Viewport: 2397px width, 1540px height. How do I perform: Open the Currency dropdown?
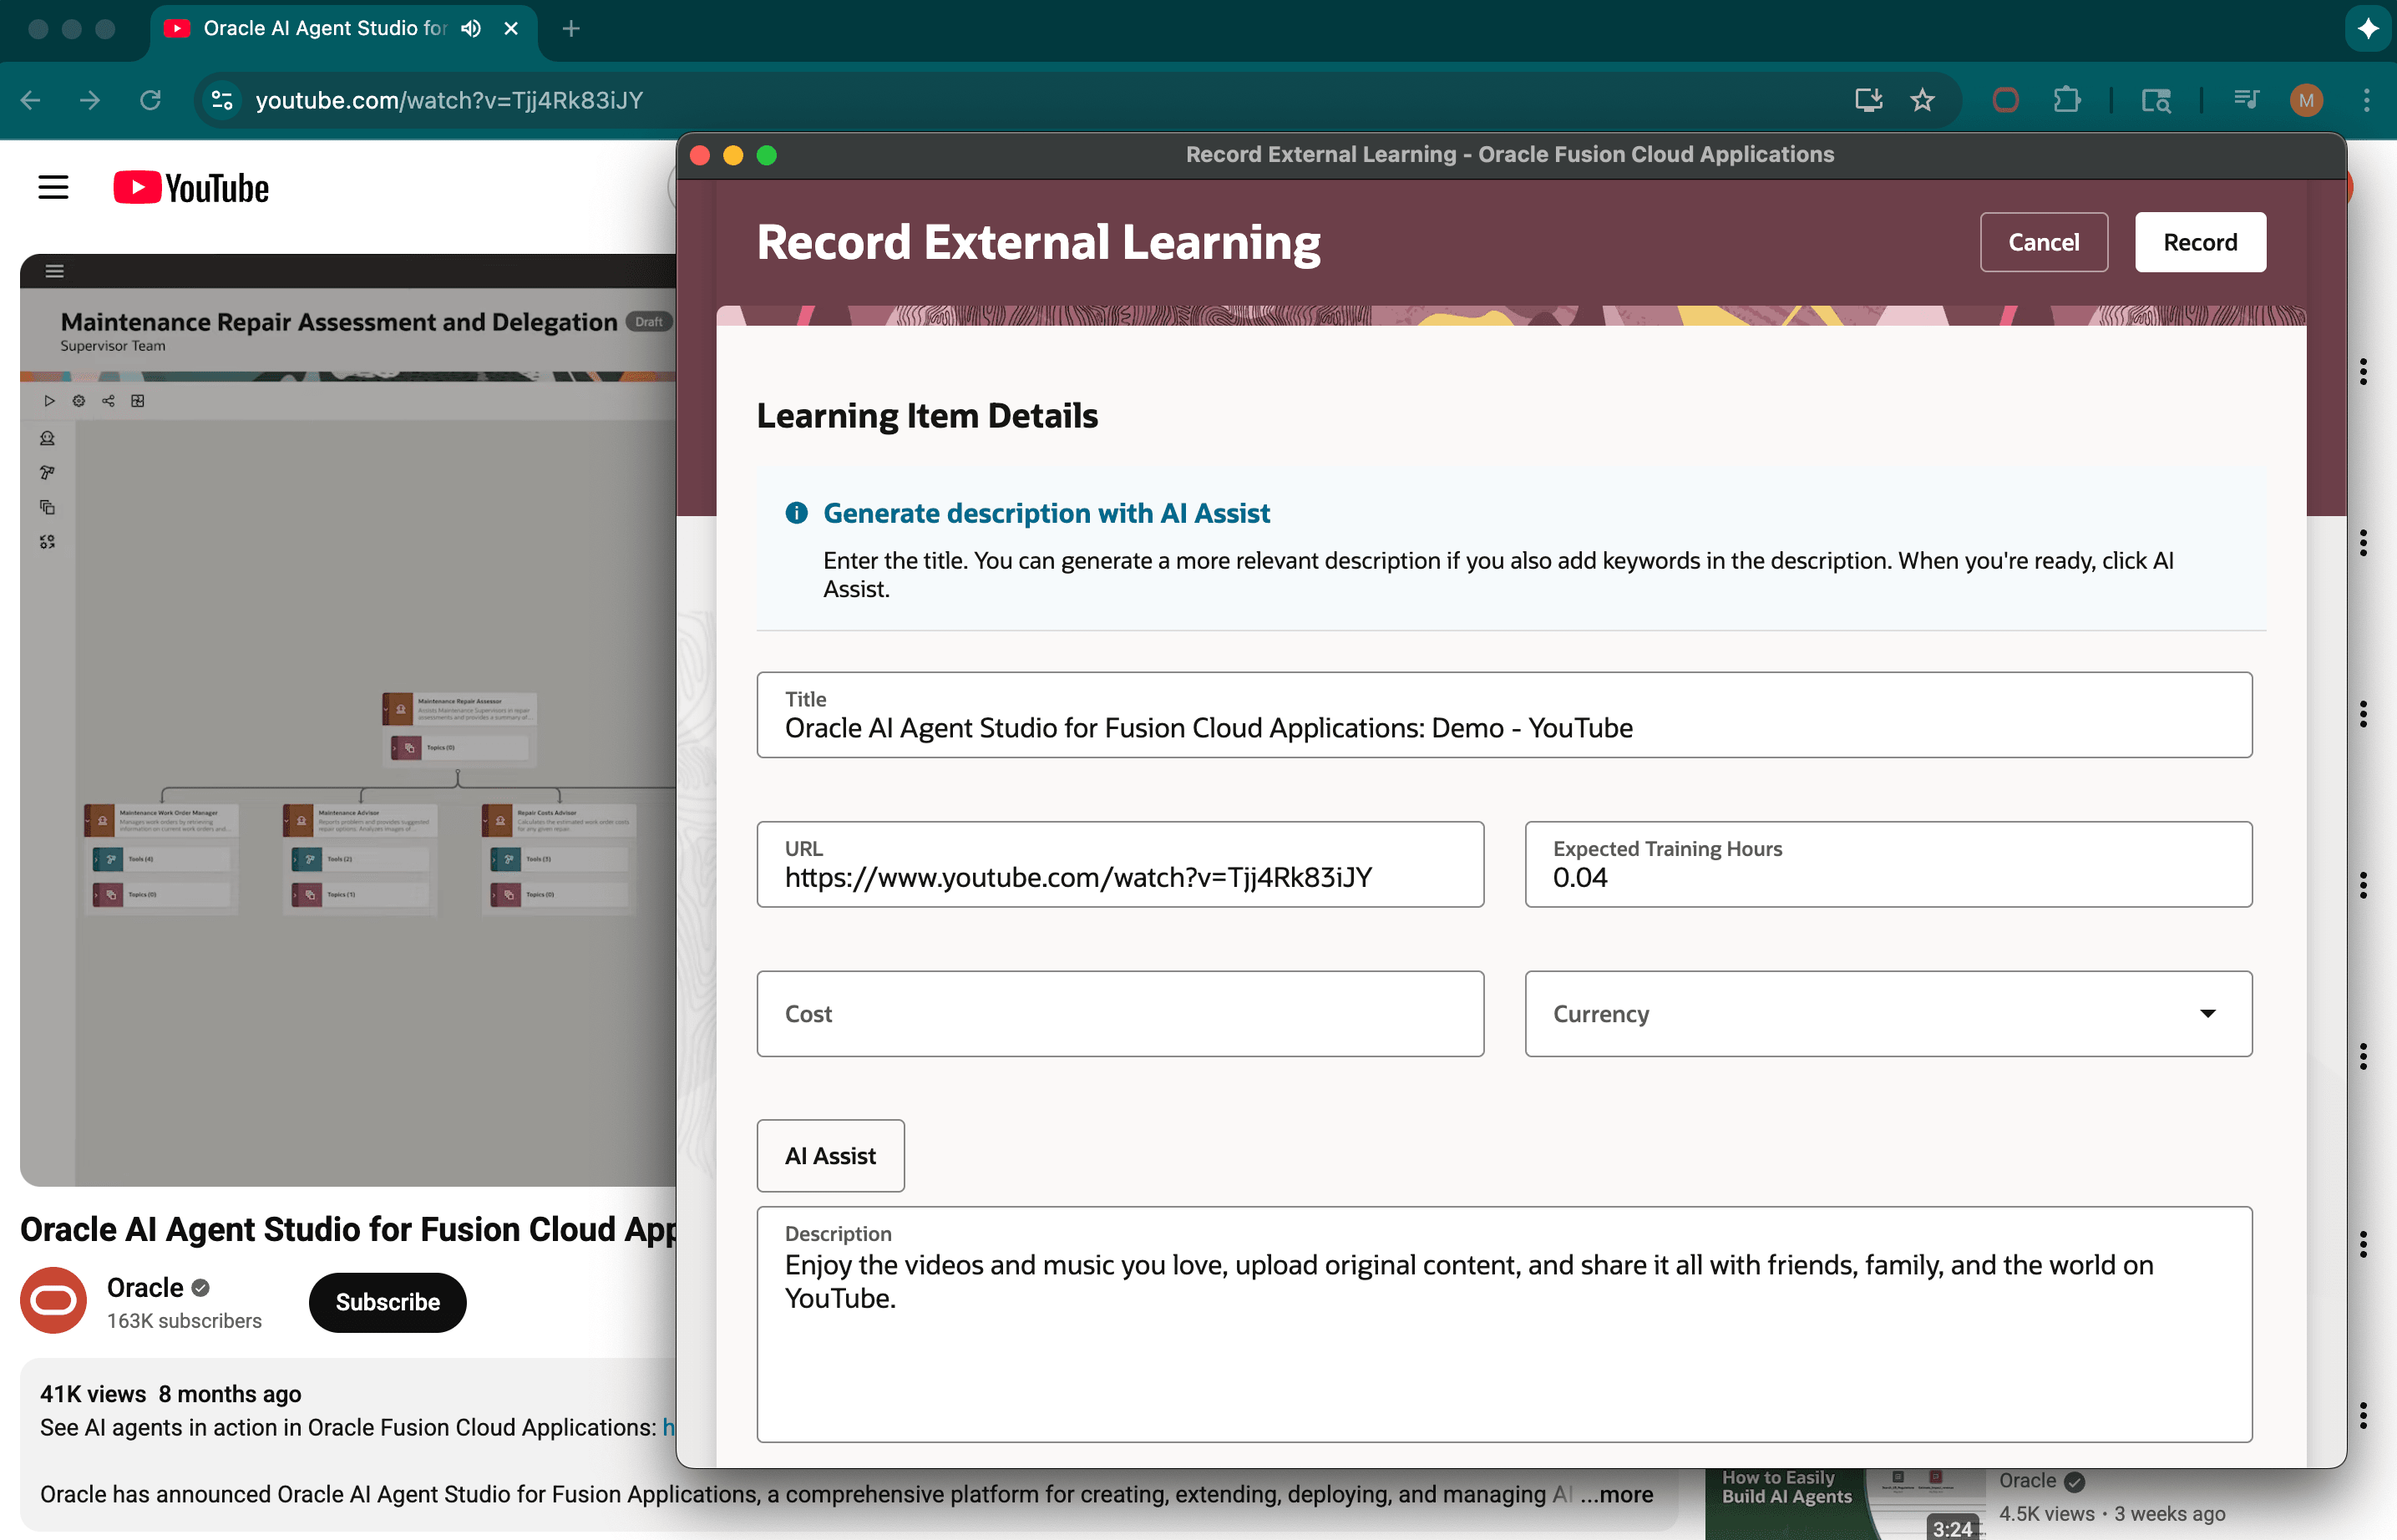point(2208,1013)
